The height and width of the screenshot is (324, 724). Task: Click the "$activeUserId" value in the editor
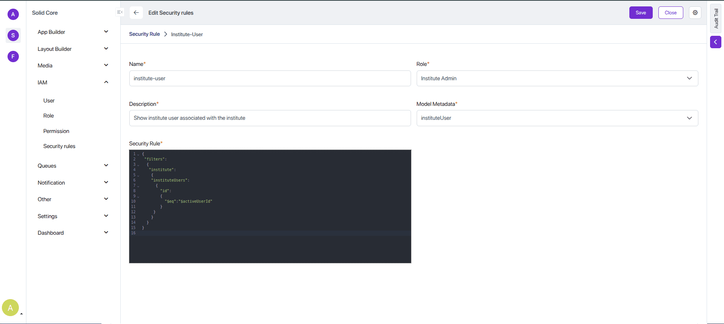click(x=195, y=202)
